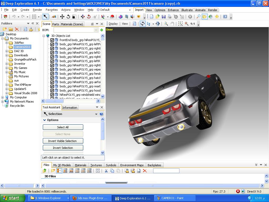
Task: Open the Display menu button in viewport toolbar
Action: 113,24
